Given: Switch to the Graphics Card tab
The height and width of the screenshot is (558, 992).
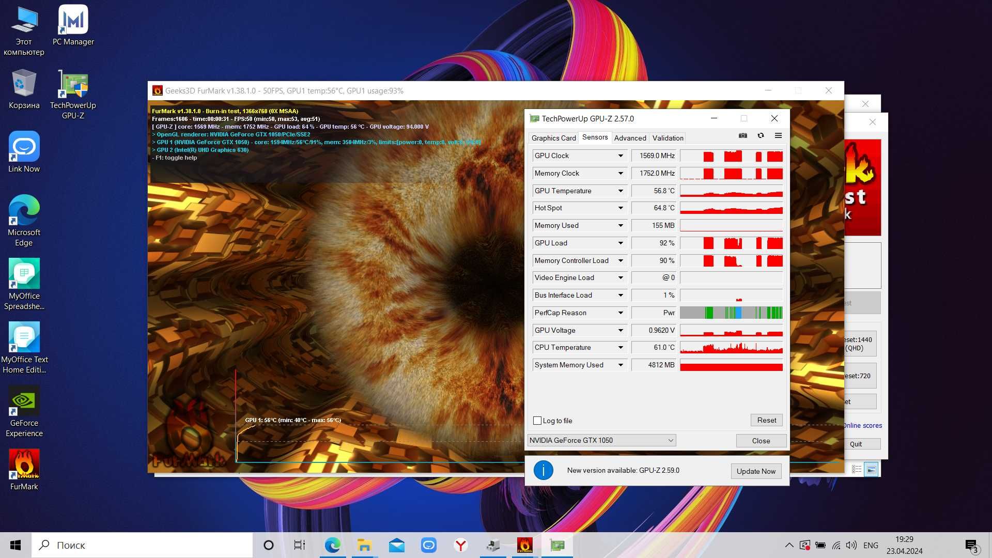Looking at the screenshot, I should (553, 138).
